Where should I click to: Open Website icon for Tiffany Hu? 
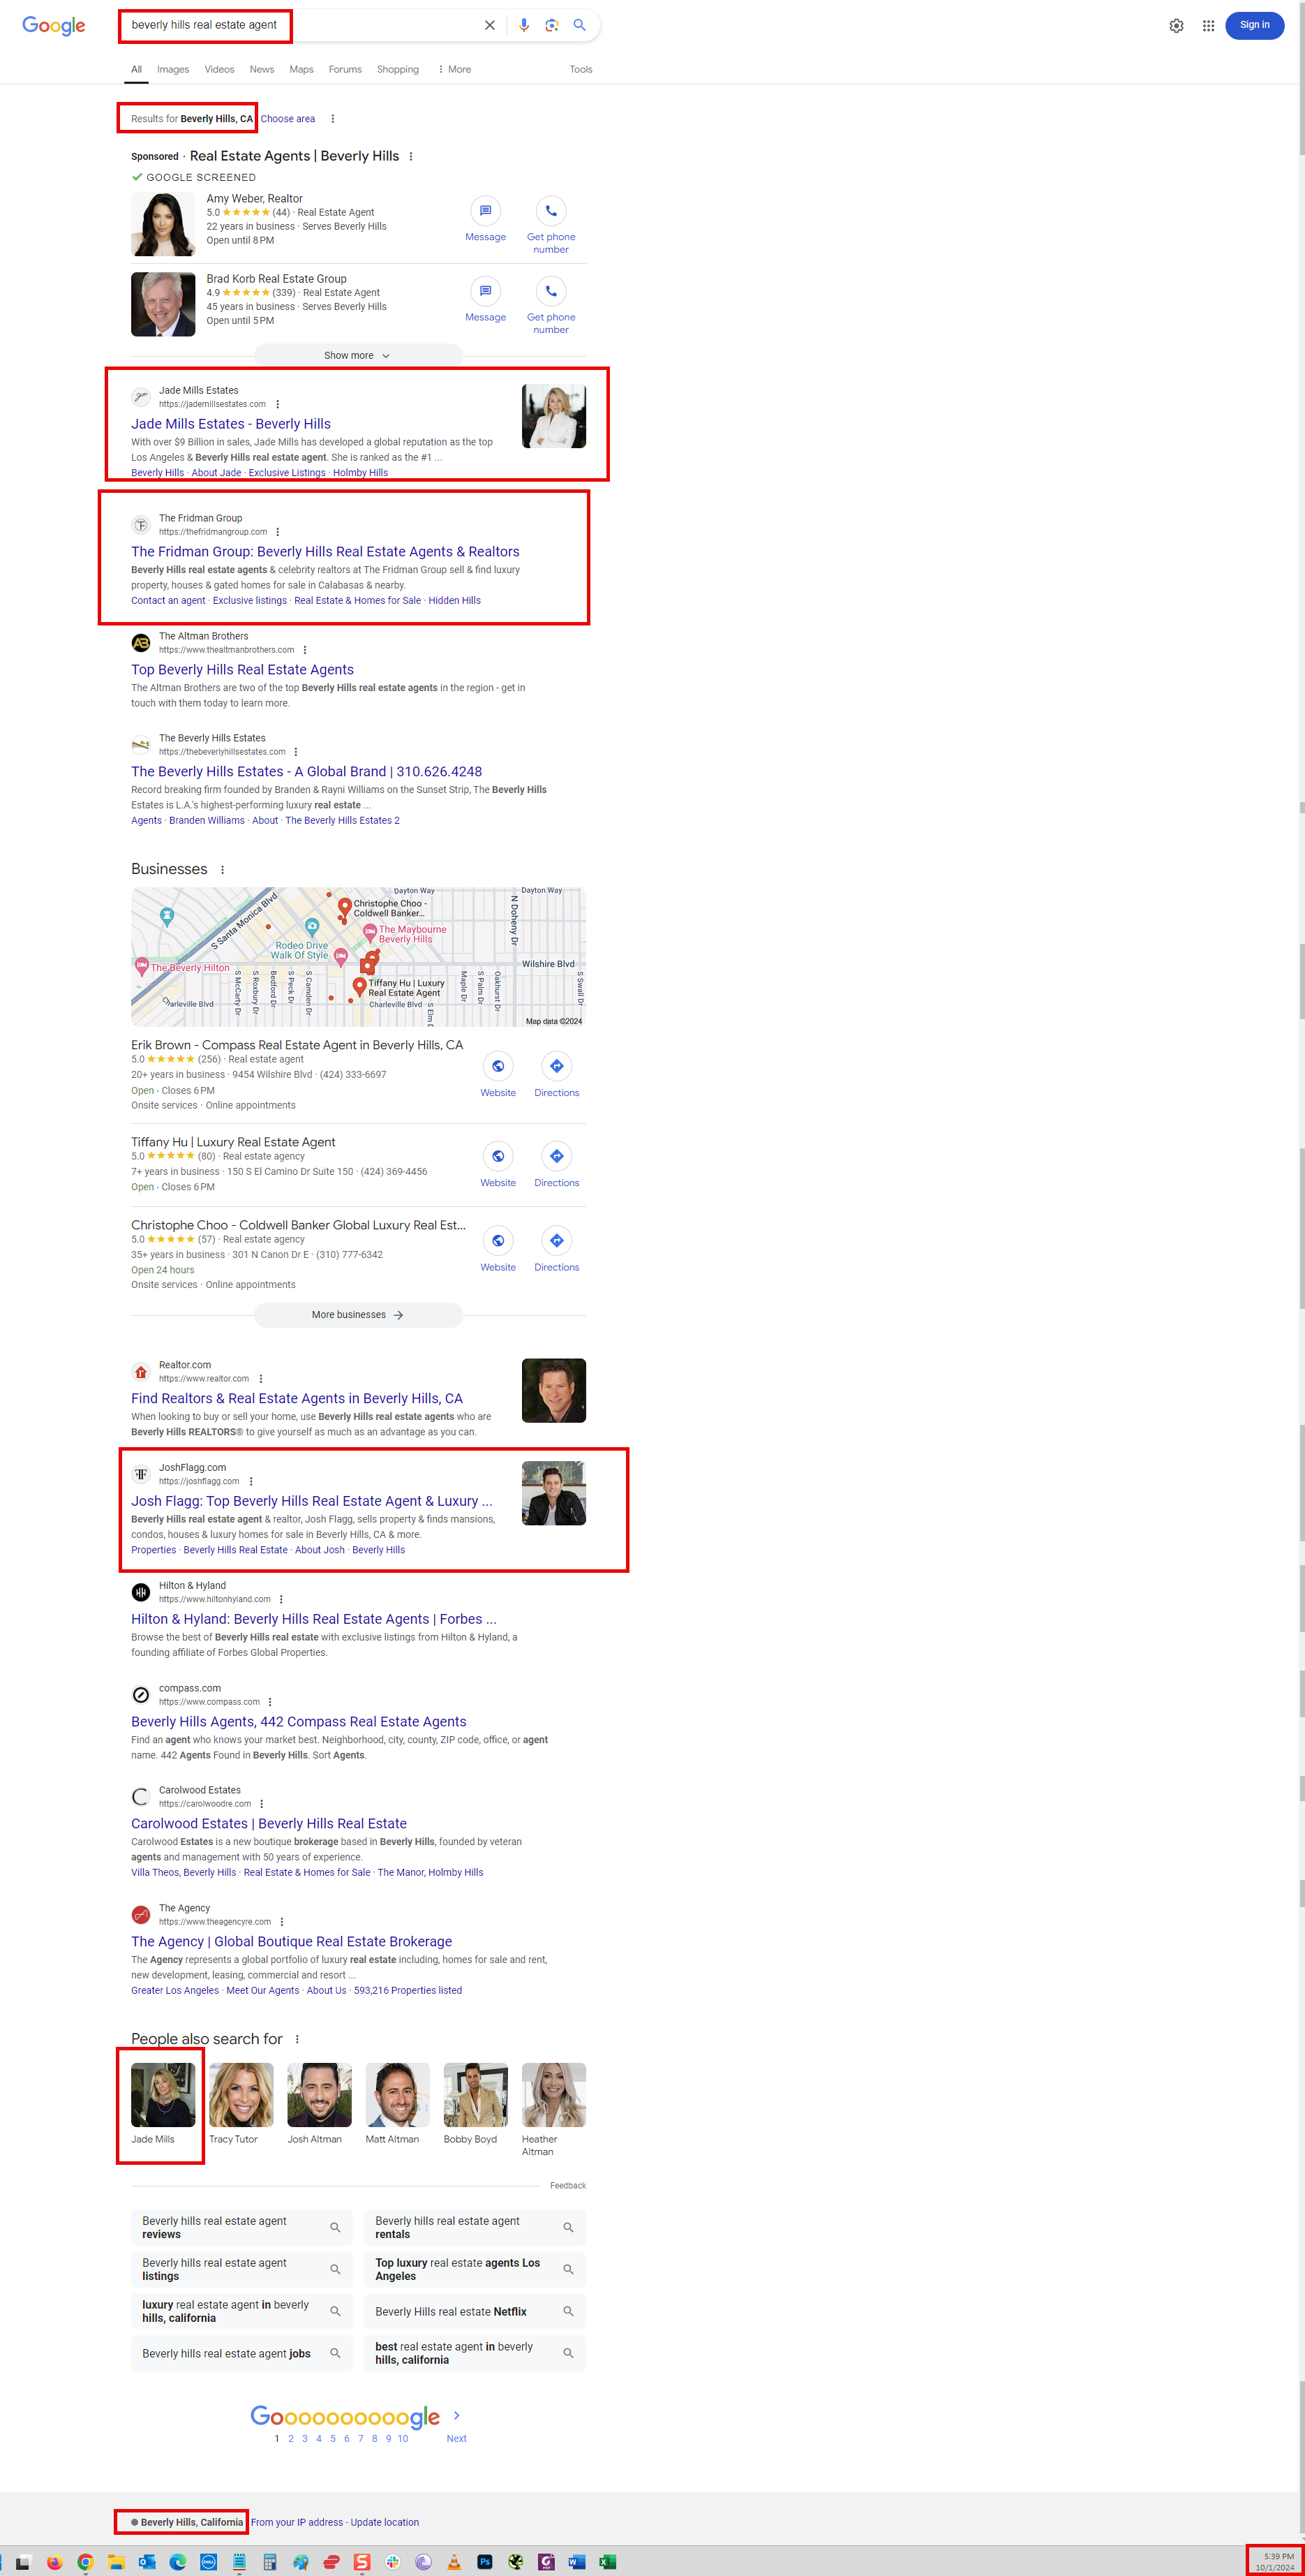pyautogui.click(x=498, y=1156)
